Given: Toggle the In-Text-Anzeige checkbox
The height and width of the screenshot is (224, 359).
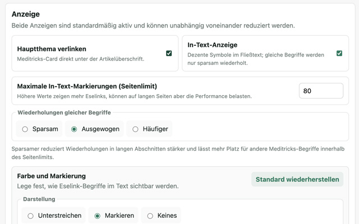Looking at the screenshot, I should point(339,53).
